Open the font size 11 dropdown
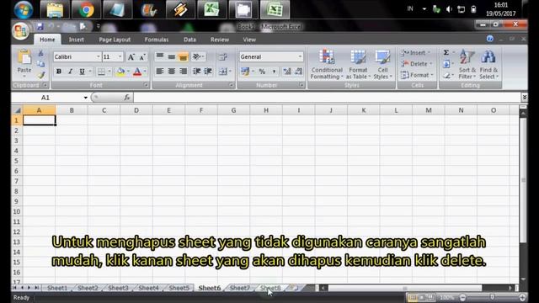 (120, 56)
